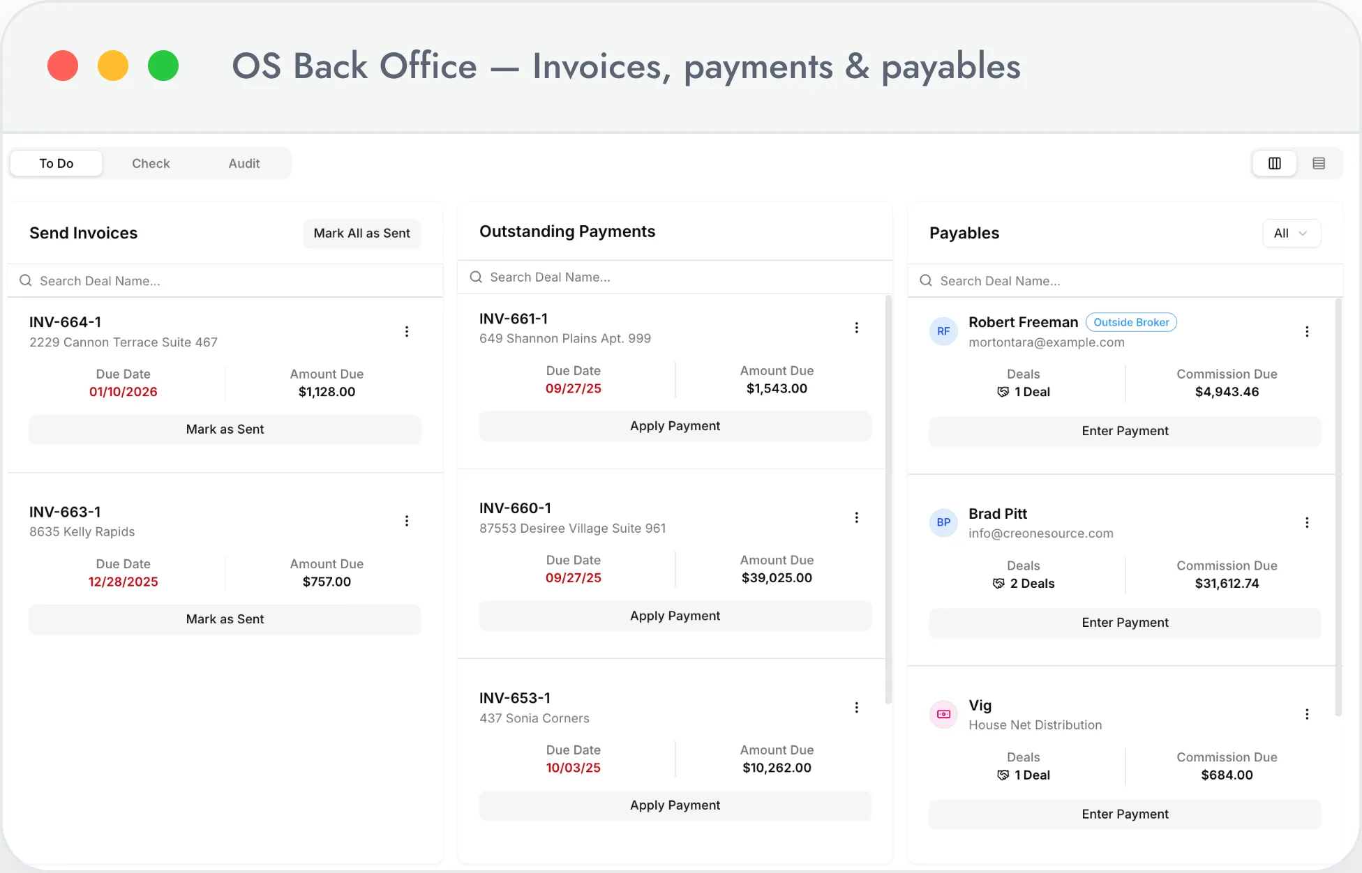This screenshot has height=873, width=1362.
Task: Open the three-dot menu for INV-661-1
Action: [857, 328]
